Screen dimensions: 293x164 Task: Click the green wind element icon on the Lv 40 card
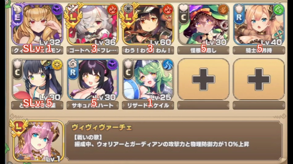click(278, 10)
